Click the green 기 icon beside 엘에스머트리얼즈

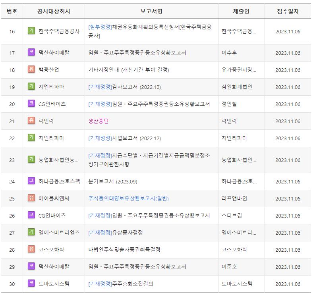pos(31,232)
